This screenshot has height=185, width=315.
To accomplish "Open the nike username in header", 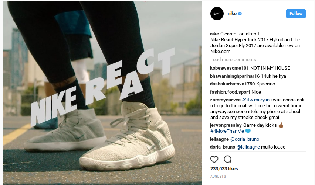I will pos(232,14).
